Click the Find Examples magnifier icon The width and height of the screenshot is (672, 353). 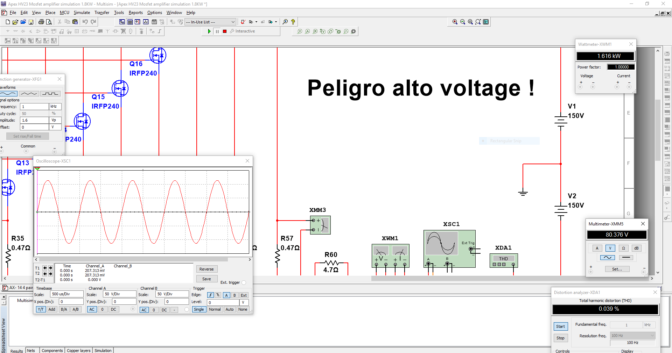[x=285, y=22]
